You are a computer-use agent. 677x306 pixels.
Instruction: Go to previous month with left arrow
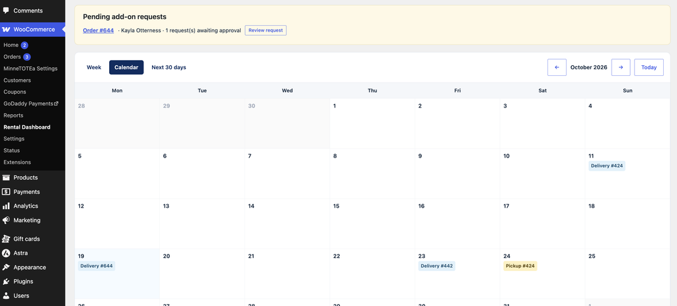pos(557,67)
